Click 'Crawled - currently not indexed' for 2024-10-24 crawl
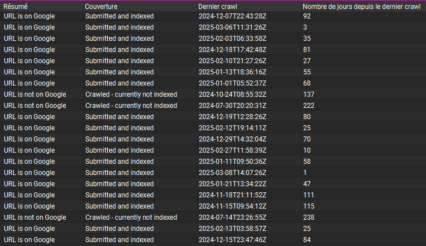This screenshot has height=246, width=426. click(x=131, y=94)
